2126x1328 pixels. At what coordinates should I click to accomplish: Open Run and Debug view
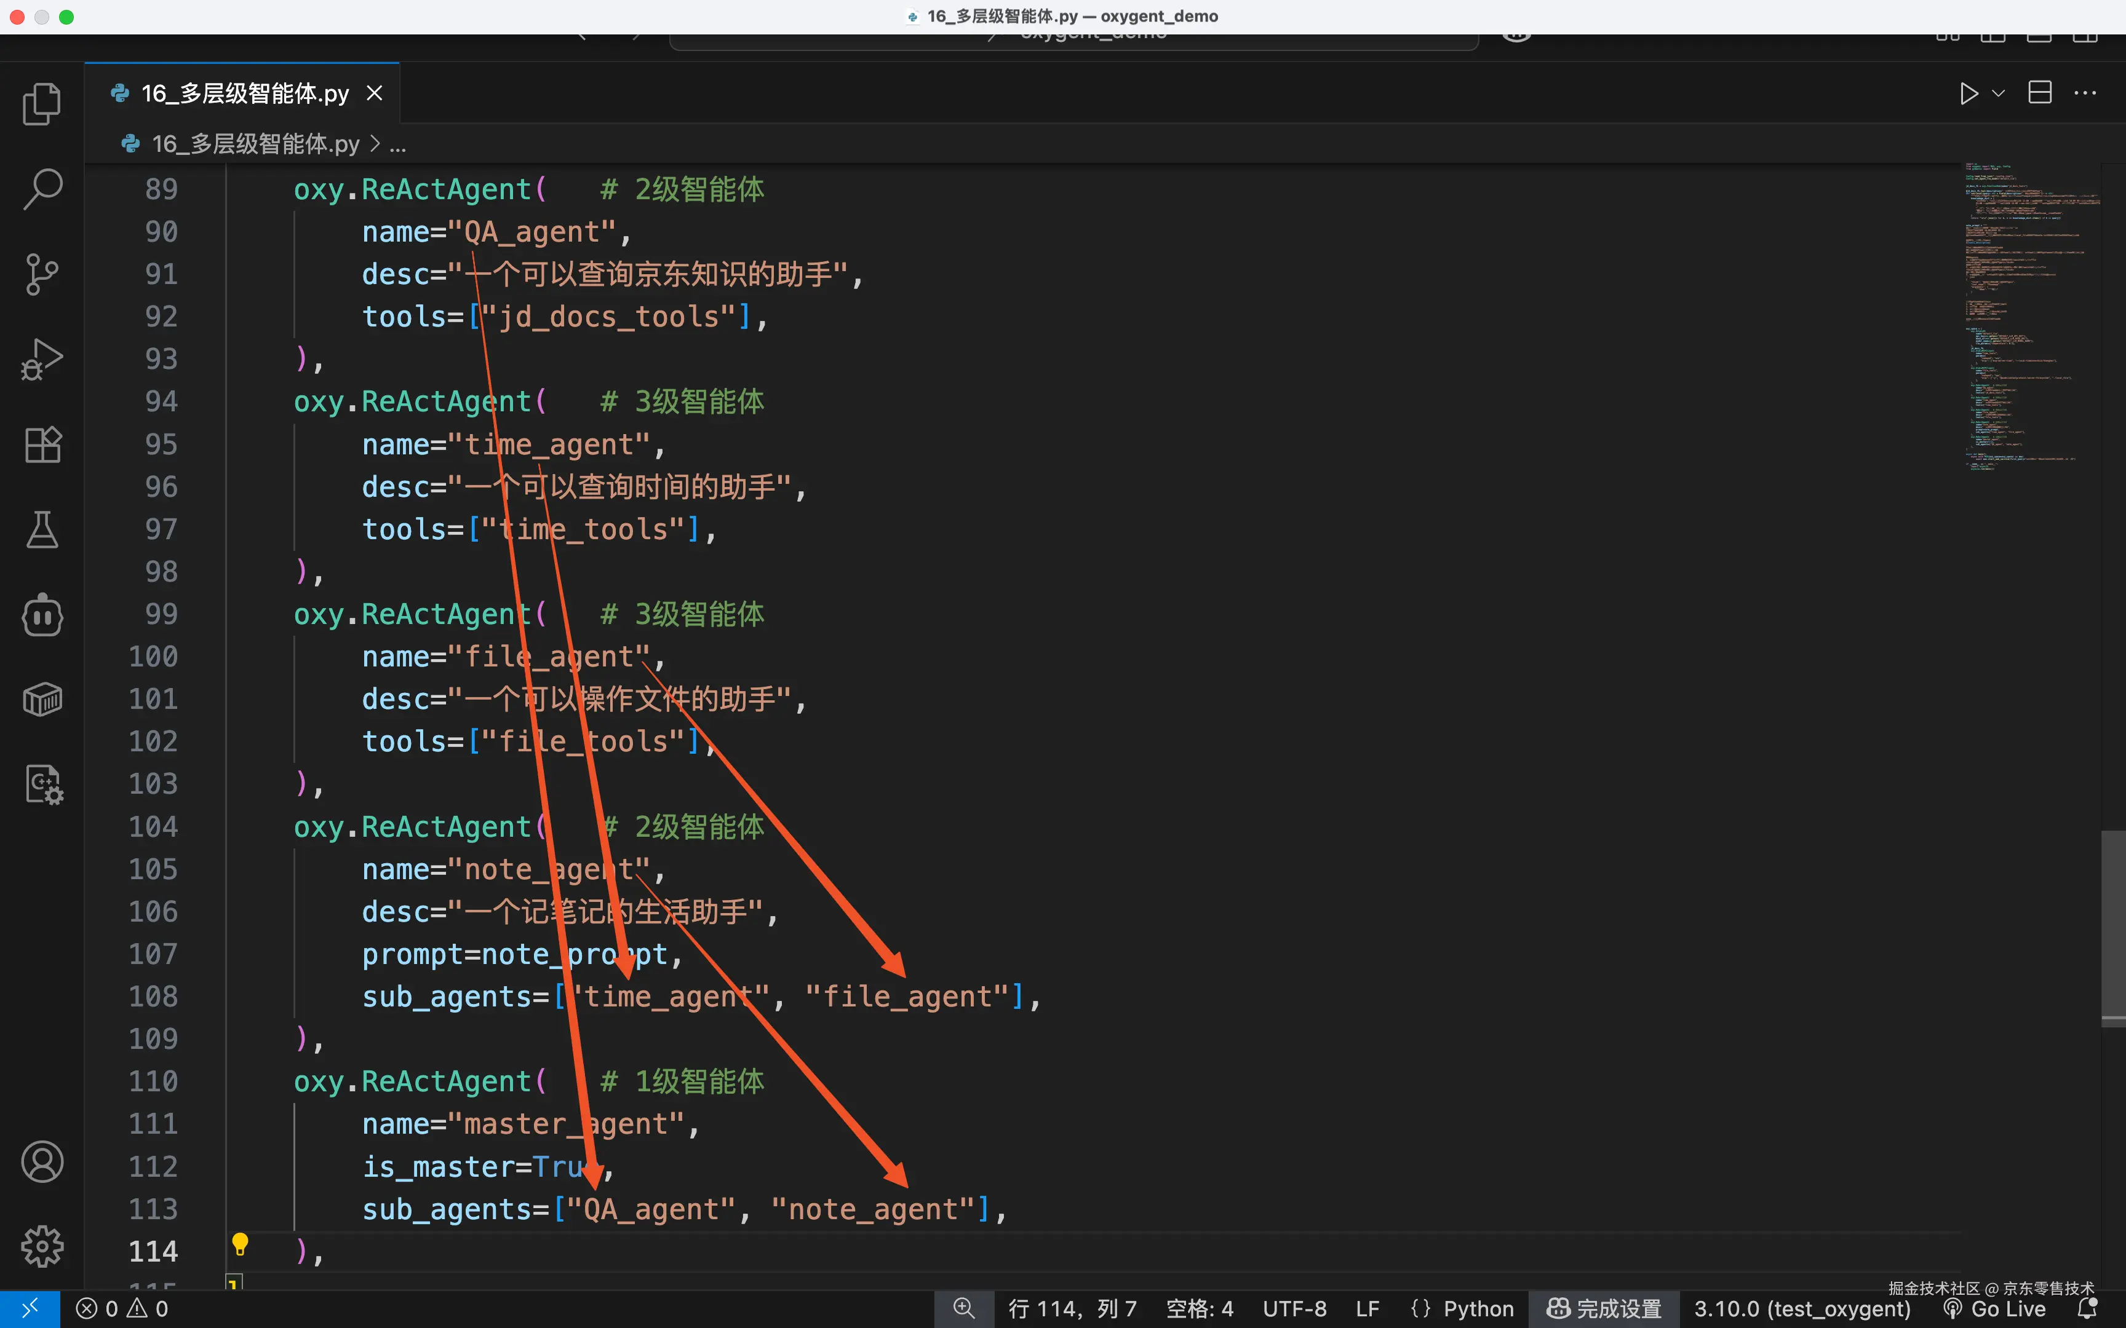pyautogui.click(x=41, y=359)
